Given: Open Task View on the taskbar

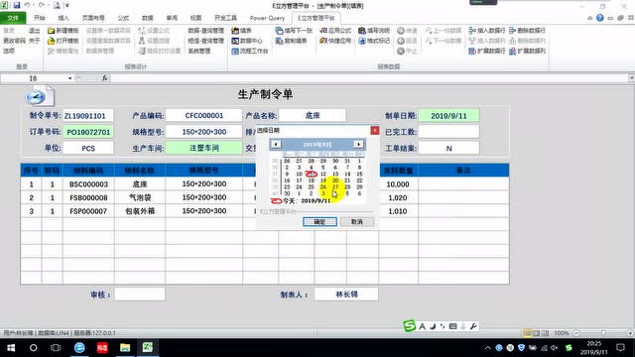Looking at the screenshot, I should pos(56,348).
